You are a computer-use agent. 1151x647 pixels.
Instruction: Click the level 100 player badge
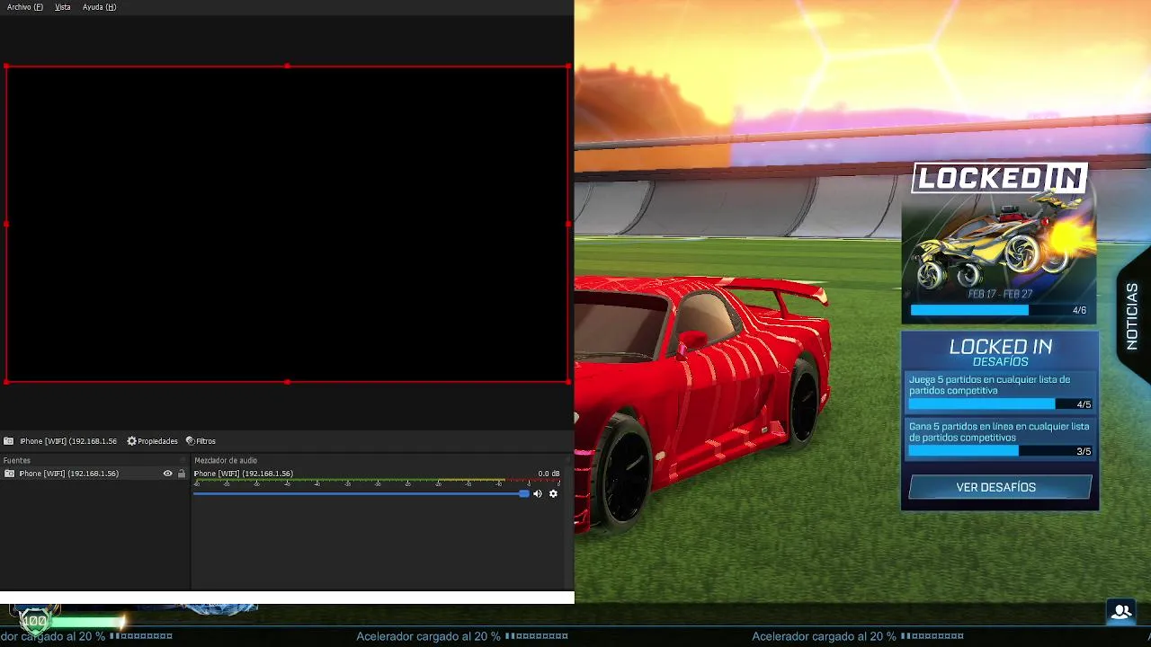pyautogui.click(x=34, y=620)
